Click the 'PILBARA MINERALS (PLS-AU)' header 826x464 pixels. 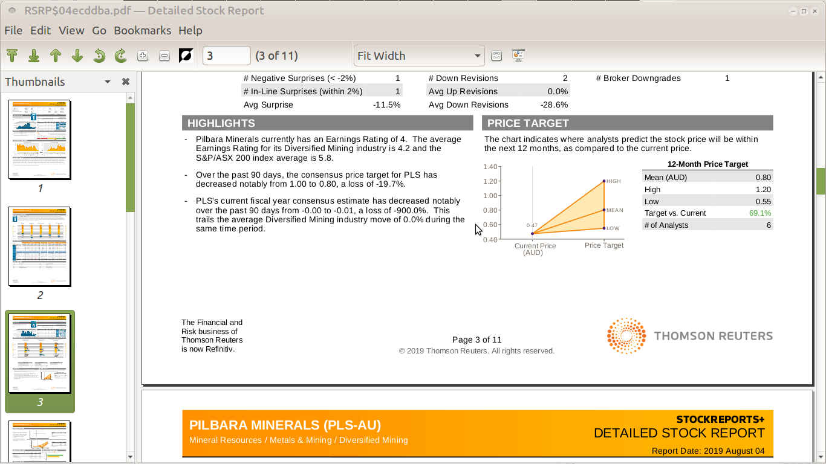(285, 425)
